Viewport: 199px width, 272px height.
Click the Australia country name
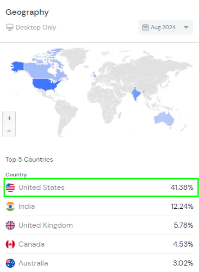click(33, 263)
